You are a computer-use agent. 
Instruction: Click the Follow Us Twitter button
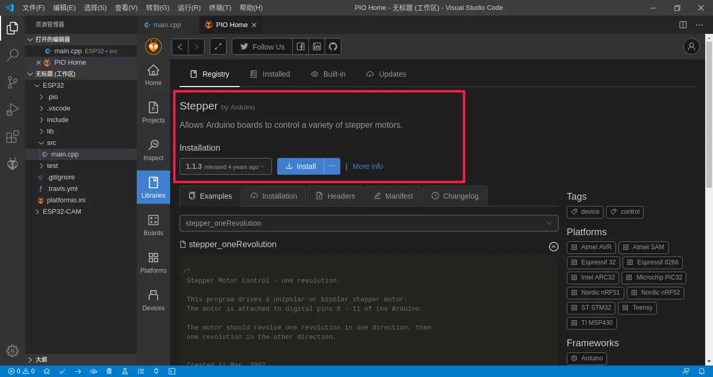tap(263, 47)
